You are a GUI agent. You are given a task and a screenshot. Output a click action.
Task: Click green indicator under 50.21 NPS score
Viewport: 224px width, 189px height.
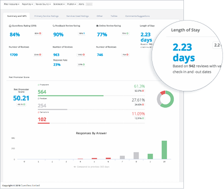(x=24, y=104)
